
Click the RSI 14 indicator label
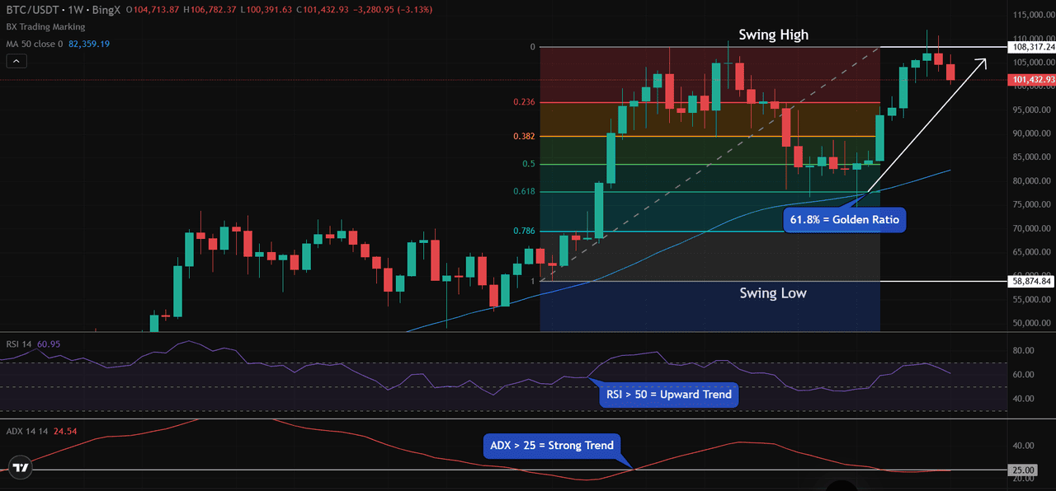20,344
